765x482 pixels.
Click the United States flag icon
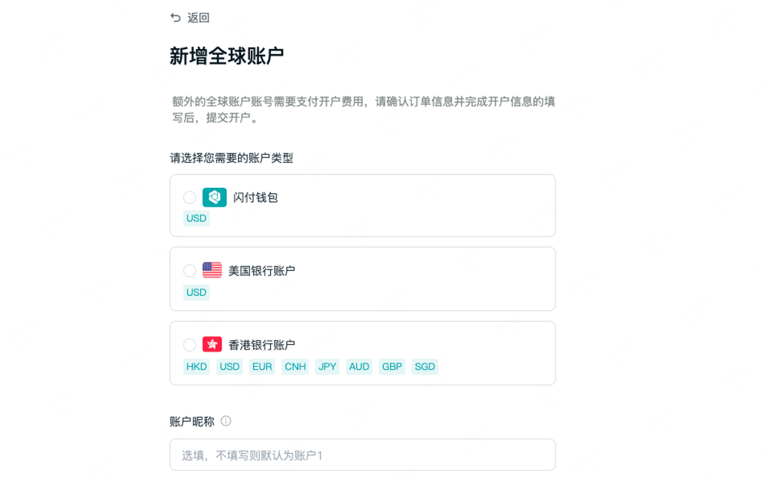pos(212,271)
